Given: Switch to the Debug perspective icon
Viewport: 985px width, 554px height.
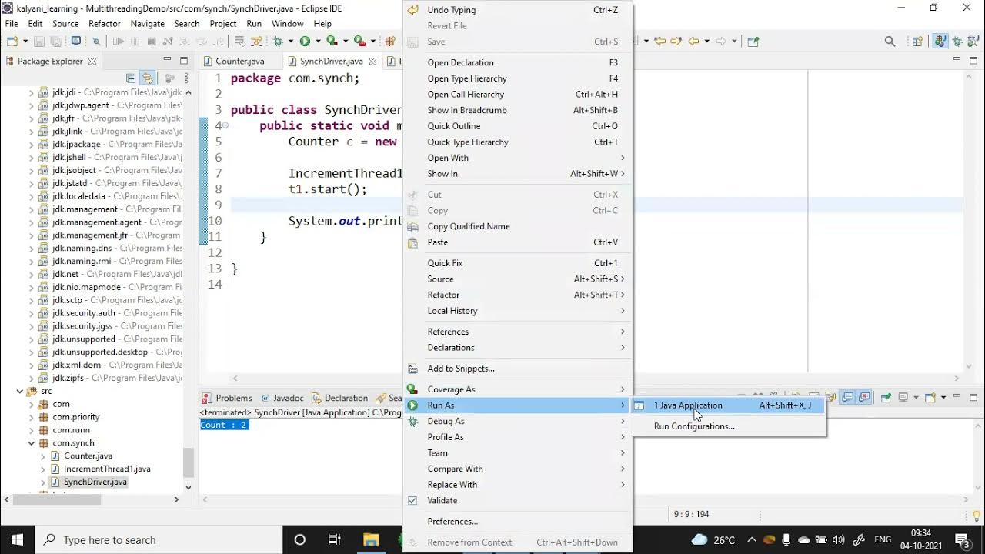Looking at the screenshot, I should point(957,42).
